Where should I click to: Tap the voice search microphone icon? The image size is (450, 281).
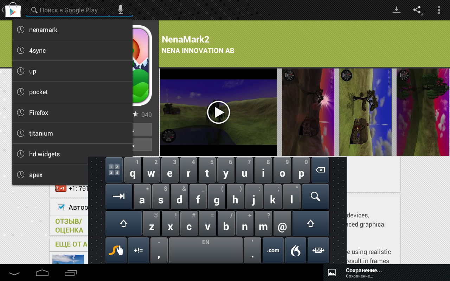click(121, 9)
